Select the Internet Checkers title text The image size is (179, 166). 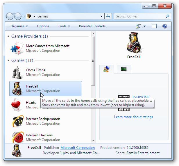[x=39, y=135]
